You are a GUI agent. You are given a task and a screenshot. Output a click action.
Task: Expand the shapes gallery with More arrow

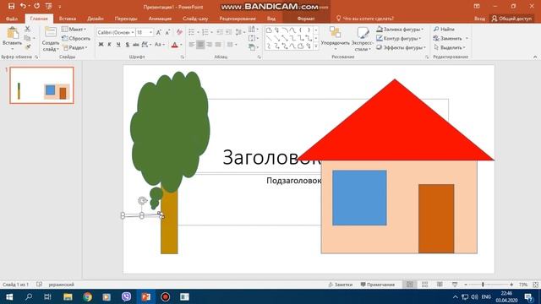pos(316,46)
